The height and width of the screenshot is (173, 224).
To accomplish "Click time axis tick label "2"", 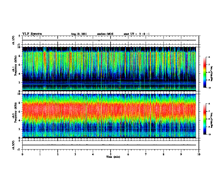I will coord(58,154).
